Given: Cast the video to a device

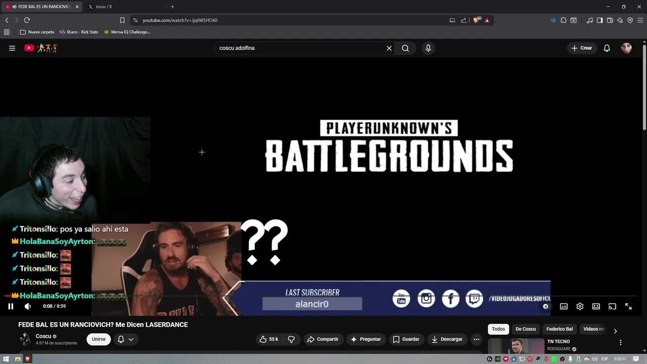Looking at the screenshot, I should (612, 306).
